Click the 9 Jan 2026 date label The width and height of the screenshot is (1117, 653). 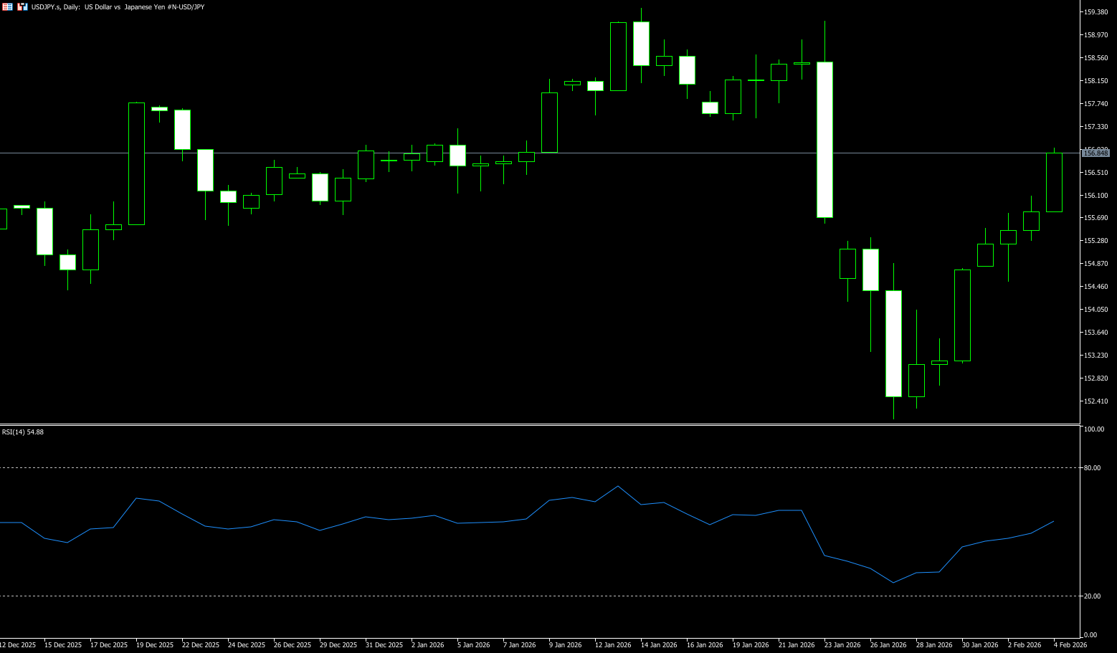[565, 645]
